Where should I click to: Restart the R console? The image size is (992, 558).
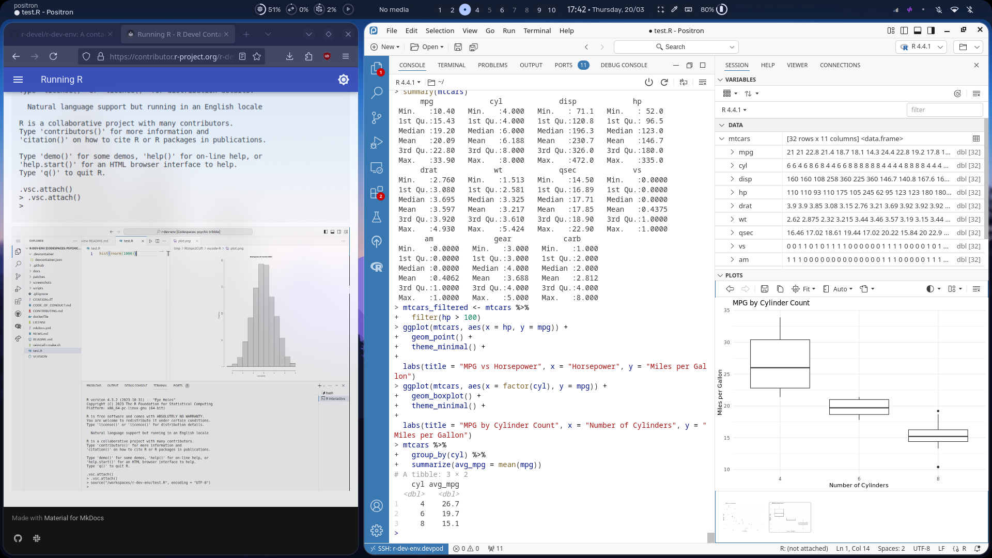[664, 82]
